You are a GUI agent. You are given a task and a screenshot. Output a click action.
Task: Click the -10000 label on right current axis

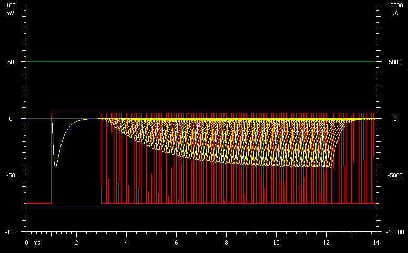coord(395,232)
